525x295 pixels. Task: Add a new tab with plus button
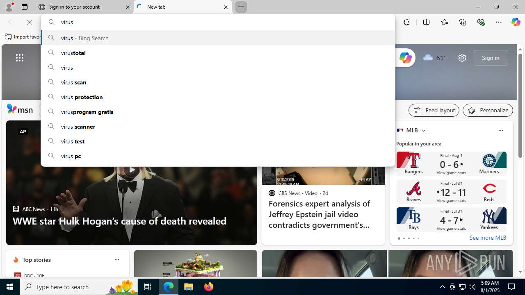point(241,7)
